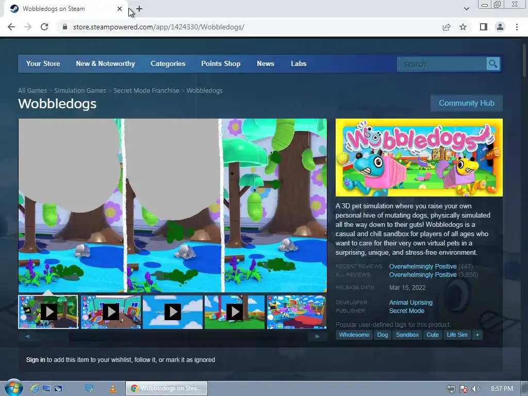Open the browser side panel icon

[x=484, y=27]
